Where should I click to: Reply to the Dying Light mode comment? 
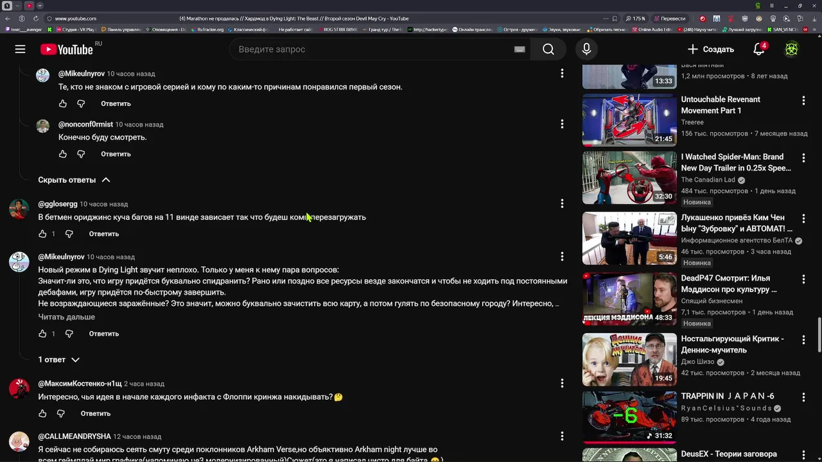pos(104,334)
